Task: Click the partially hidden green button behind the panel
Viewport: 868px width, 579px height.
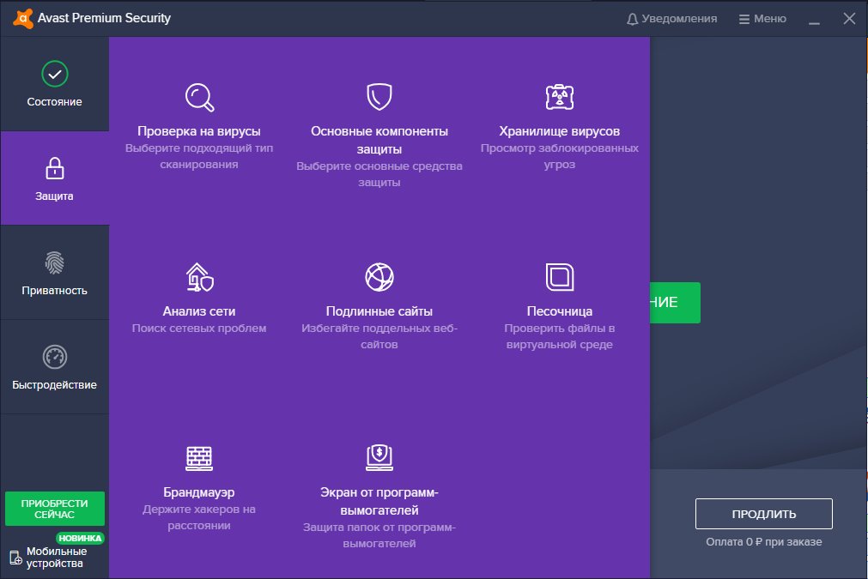Action: coord(676,303)
